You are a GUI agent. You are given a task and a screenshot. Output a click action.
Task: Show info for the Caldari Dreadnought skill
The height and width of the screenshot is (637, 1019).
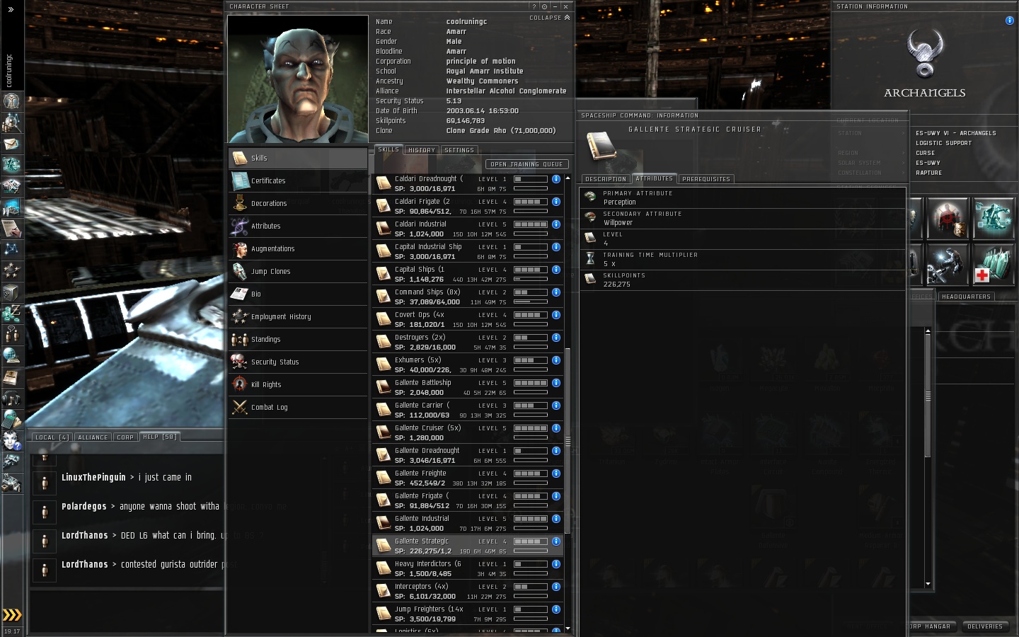pos(556,179)
